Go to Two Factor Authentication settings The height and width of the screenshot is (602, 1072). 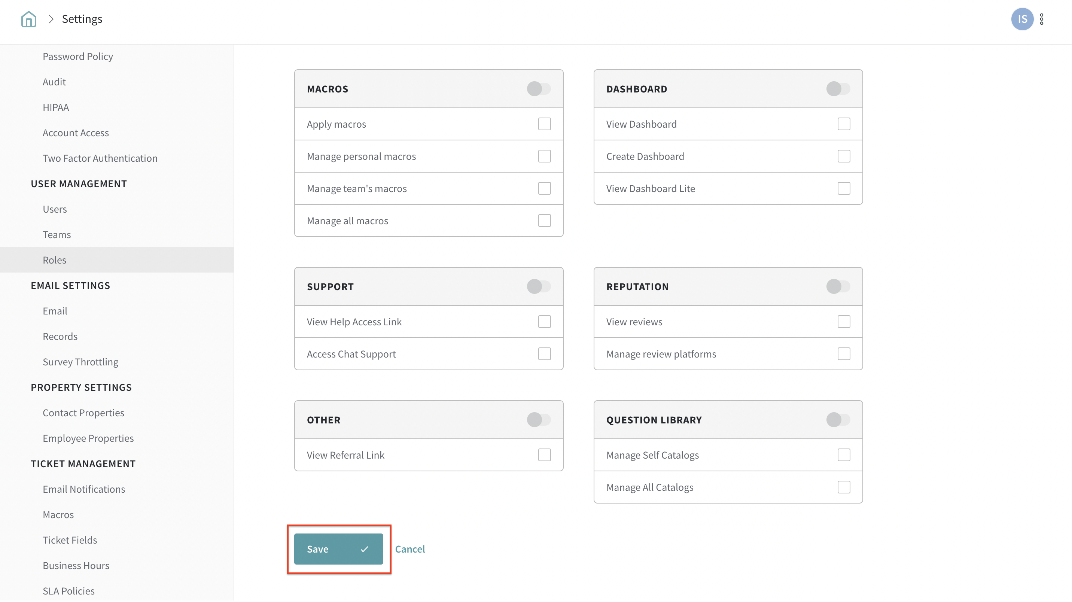pyautogui.click(x=100, y=158)
